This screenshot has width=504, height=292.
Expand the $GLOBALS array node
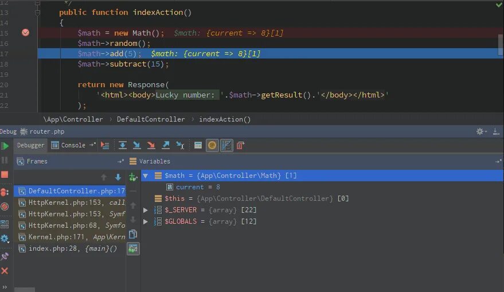[x=146, y=221]
